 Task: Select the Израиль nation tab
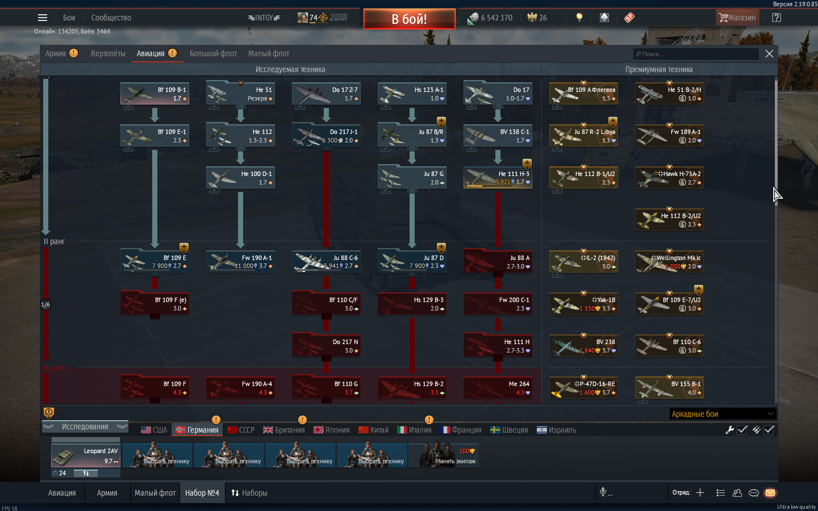click(556, 430)
